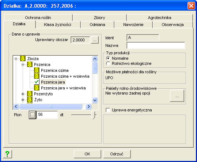Screen dimensions: 197x162
Task: Open the Ochrona roślin tab
Action: pyautogui.click(x=38, y=18)
